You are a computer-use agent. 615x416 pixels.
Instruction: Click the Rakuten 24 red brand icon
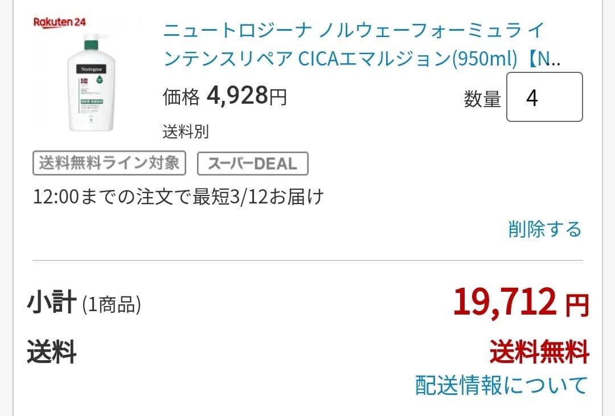[59, 22]
